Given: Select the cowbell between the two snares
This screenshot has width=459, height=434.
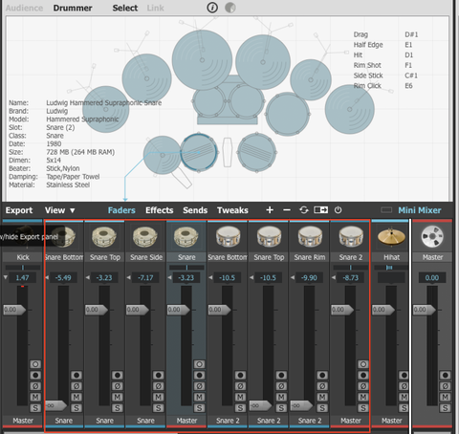Looking at the screenshot, I should point(228,152).
